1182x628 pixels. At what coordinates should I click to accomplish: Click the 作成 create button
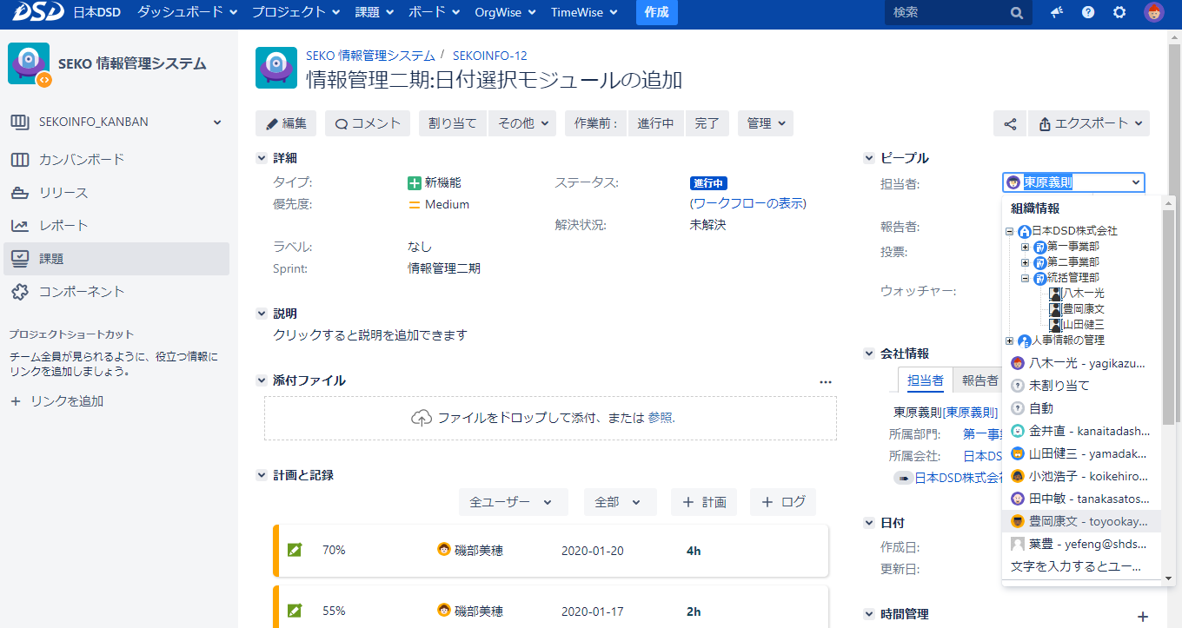click(657, 13)
